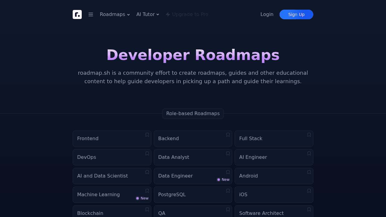The width and height of the screenshot is (386, 217).
Task: Open the hamburger menu icon
Action: click(91, 14)
